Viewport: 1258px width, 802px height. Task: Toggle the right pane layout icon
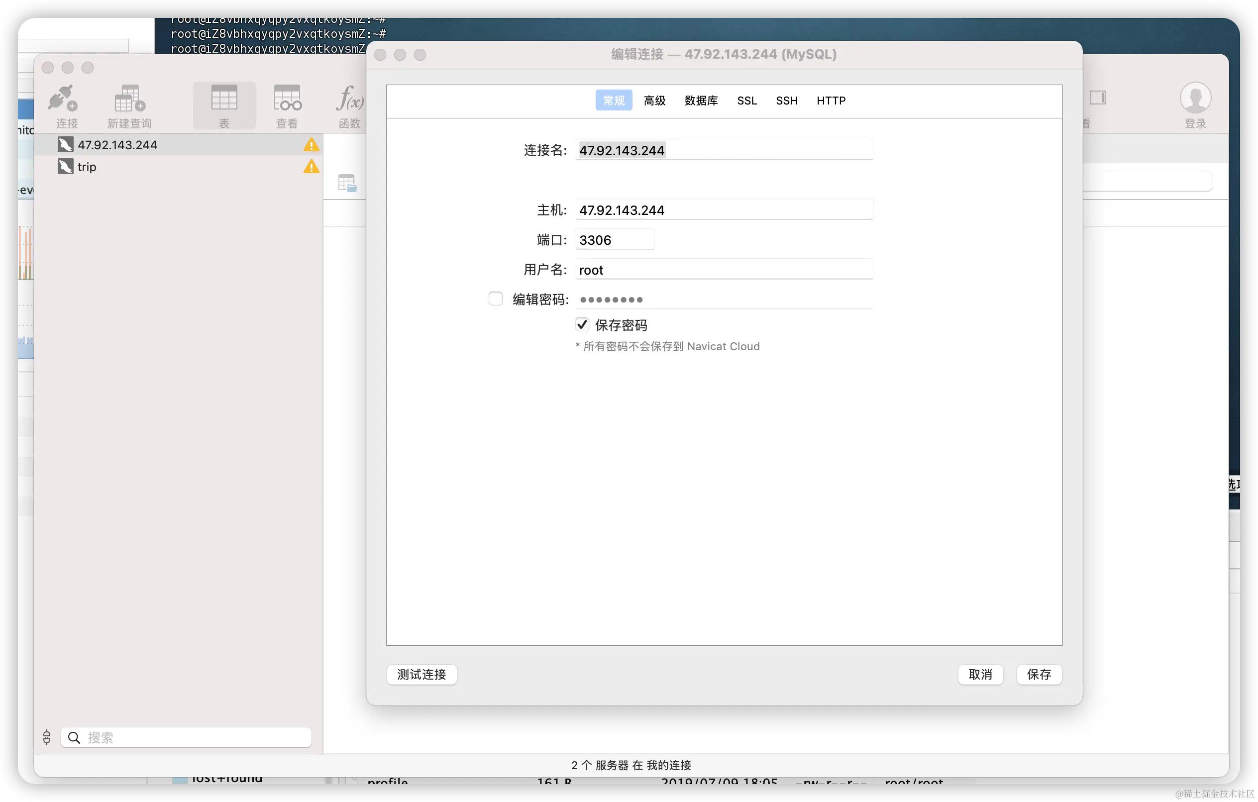click(1097, 98)
